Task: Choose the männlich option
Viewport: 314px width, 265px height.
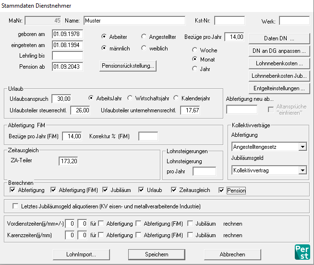Action: point(104,48)
